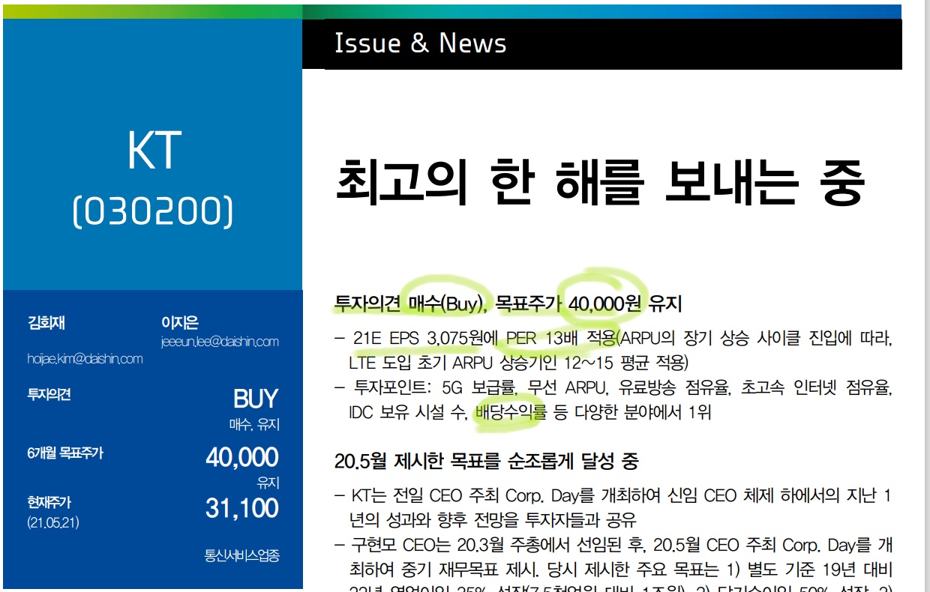
Task: Click the '매수, 유지' text
Action: [254, 425]
